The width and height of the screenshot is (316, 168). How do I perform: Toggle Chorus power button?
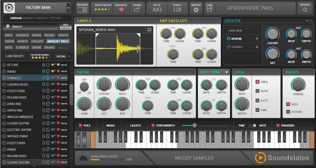[229, 47]
